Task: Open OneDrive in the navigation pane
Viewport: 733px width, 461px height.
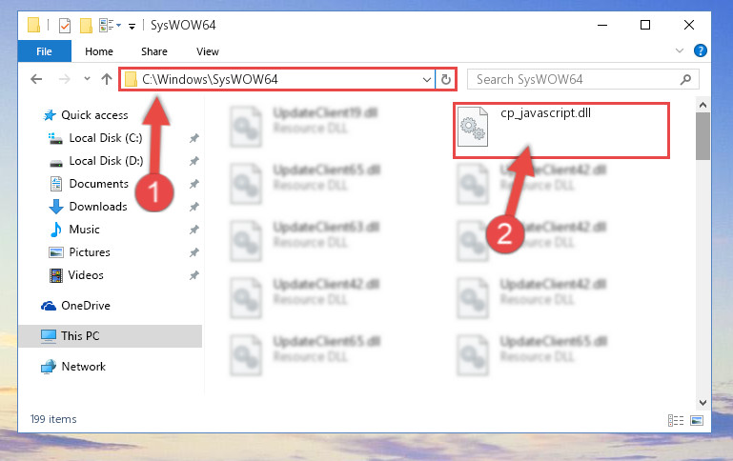Action: (x=86, y=306)
